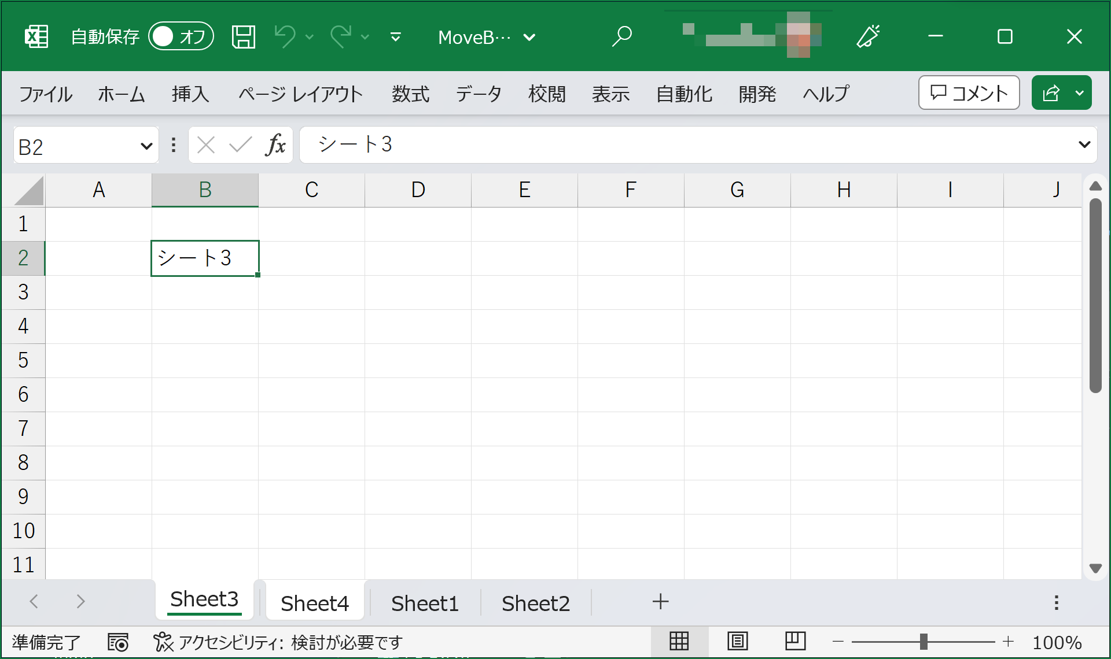The image size is (1111, 659).
Task: Select column G header
Action: click(x=738, y=190)
